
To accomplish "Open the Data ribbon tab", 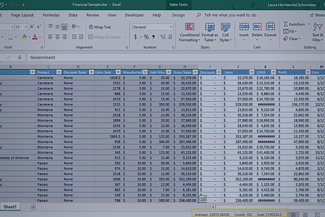I will coord(73,15).
